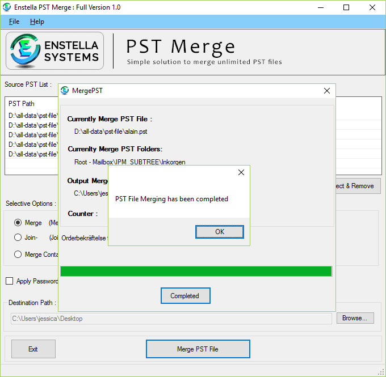Click the green merge progress bar
This screenshot has width=386, height=377.
tap(196, 272)
